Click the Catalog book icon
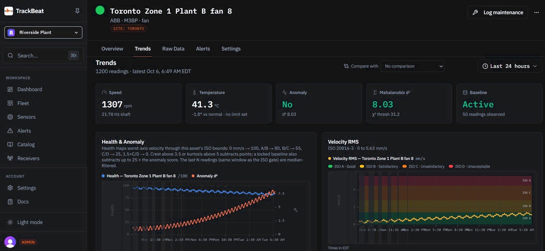Viewport: 545px width, 251px height. pos(10,144)
